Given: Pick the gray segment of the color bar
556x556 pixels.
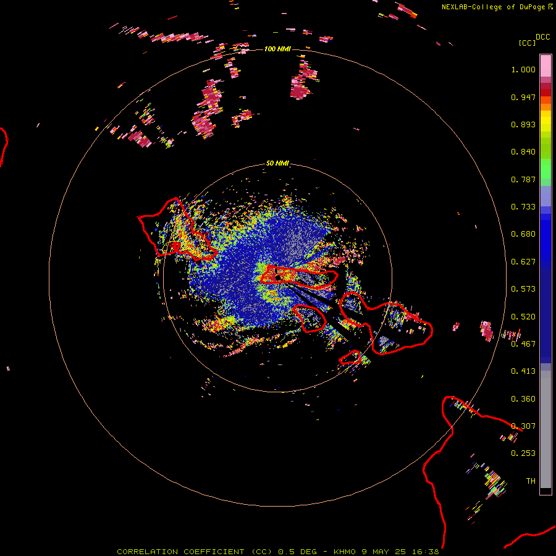Looking at the screenshot, I should pos(545,429).
